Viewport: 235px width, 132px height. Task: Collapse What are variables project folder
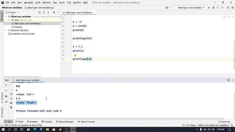(6, 16)
